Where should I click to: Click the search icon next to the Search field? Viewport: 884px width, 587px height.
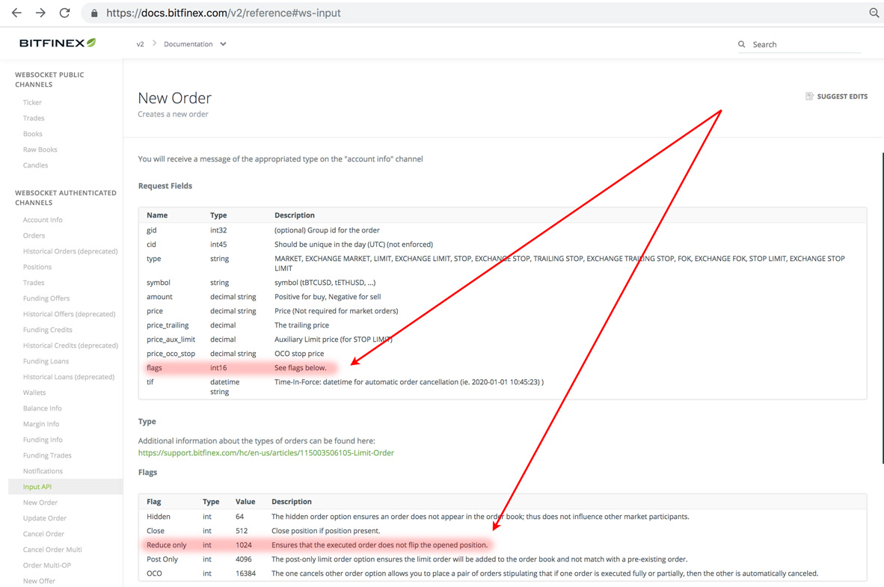click(x=740, y=44)
